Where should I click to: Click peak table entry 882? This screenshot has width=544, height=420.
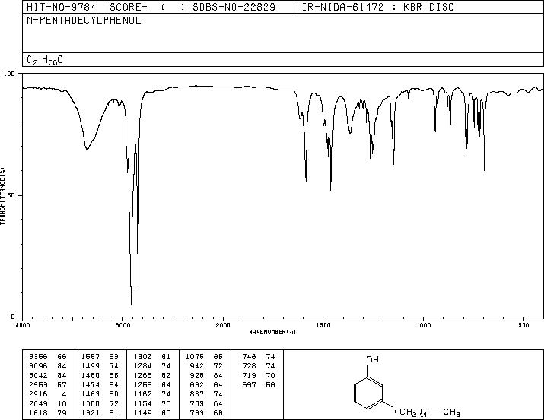pos(197,384)
